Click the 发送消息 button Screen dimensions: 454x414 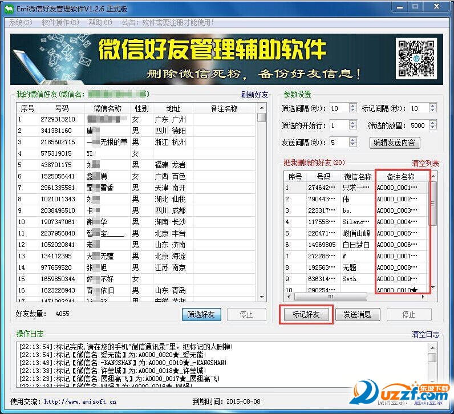pos(357,314)
